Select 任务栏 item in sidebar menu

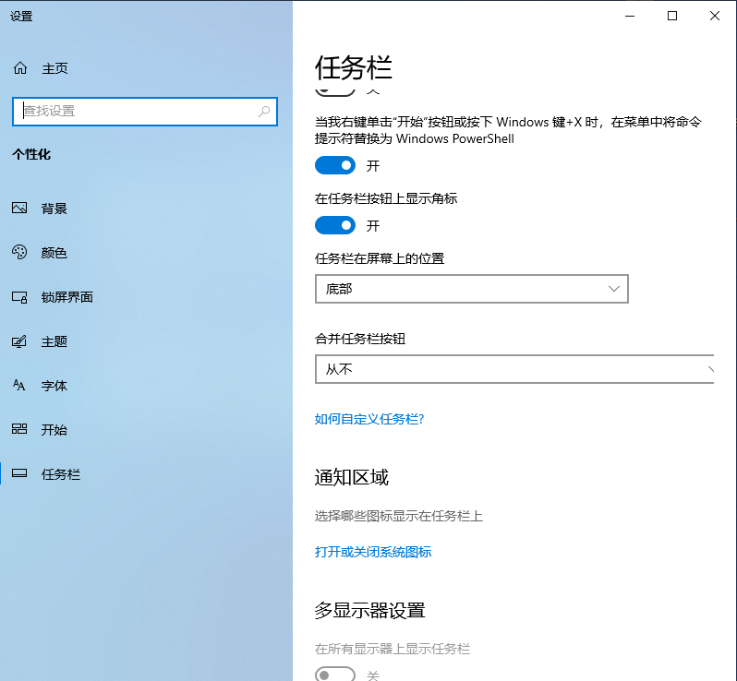tap(61, 474)
